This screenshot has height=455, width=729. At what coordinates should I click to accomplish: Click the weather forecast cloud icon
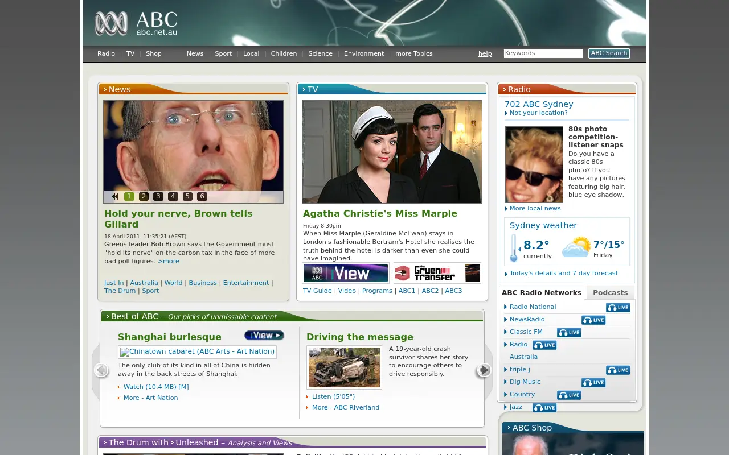(576, 247)
